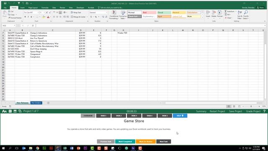Screen dimensions: 268x151
Task: Switch to Page Layout view in status bar
Action: (234, 107)
